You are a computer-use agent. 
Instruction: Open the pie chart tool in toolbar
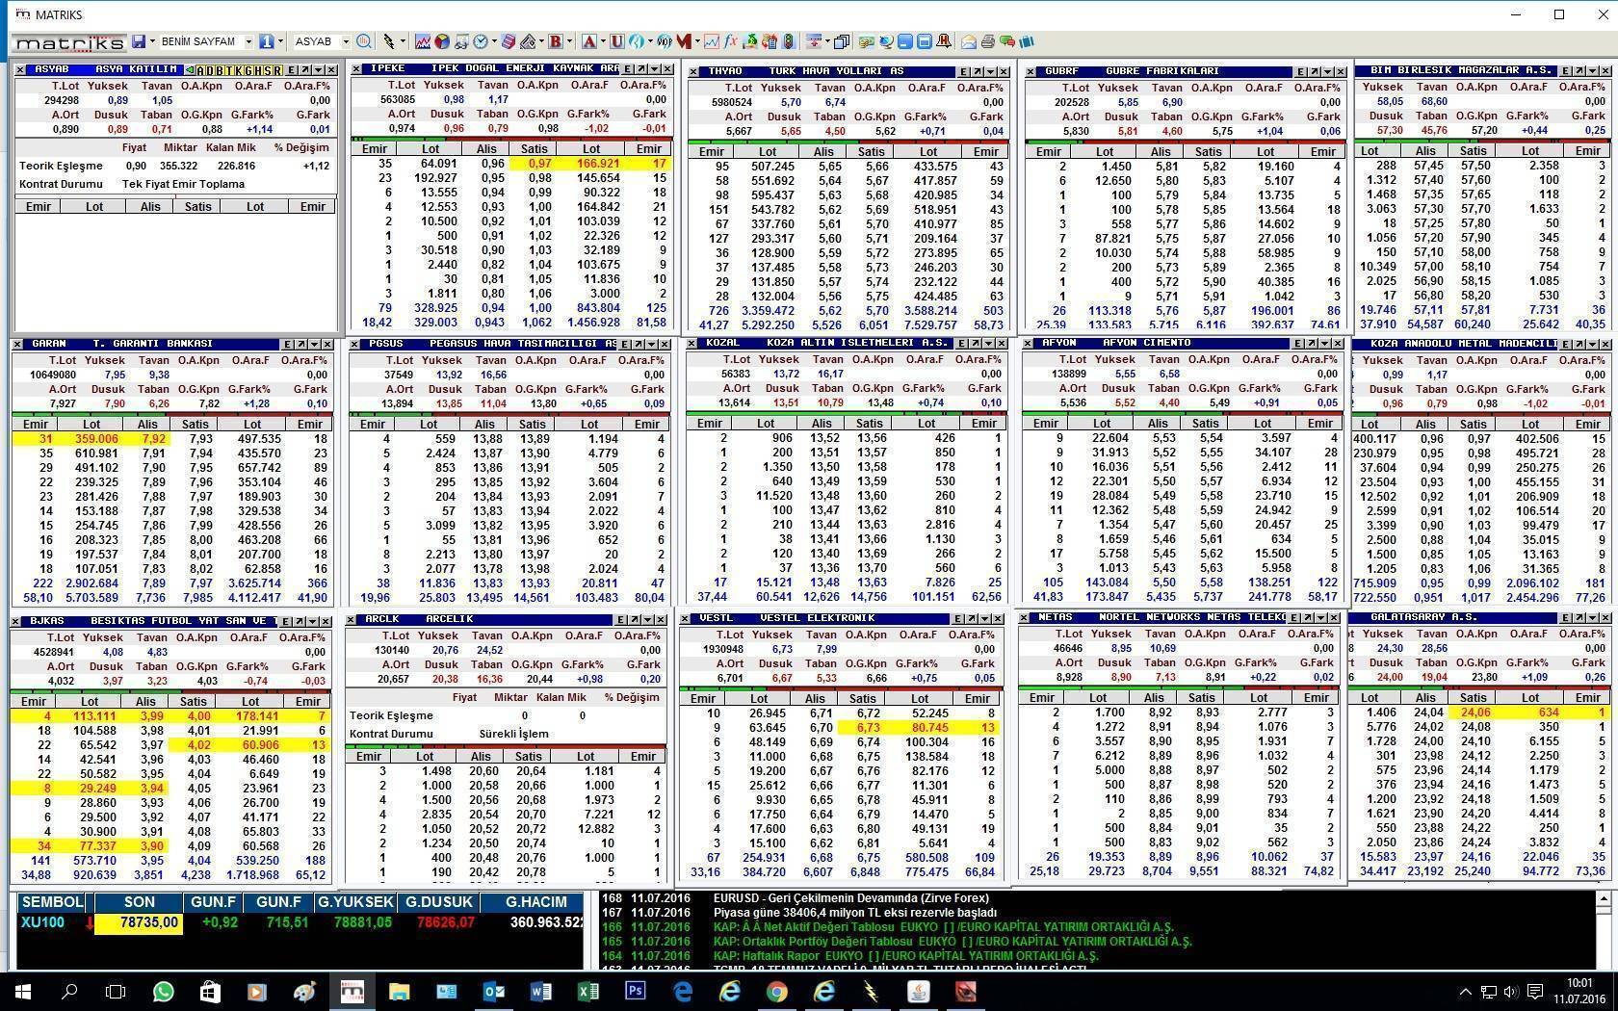pos(442,41)
